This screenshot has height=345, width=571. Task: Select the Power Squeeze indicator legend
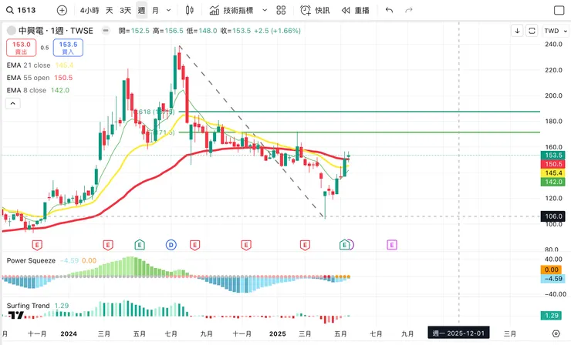tap(52, 260)
